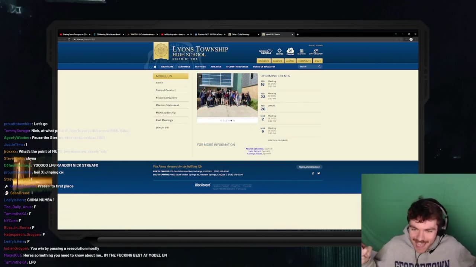This screenshot has height=267, width=476.
Task: Open the Activities menu
Action: tap(200, 67)
